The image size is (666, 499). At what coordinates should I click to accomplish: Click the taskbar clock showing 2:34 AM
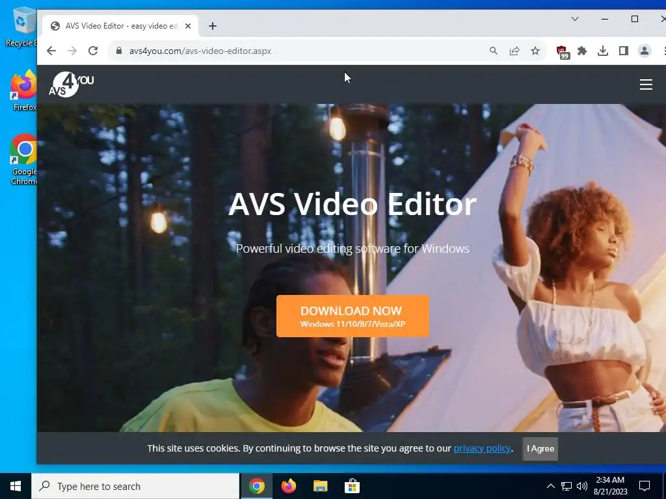pos(610,486)
